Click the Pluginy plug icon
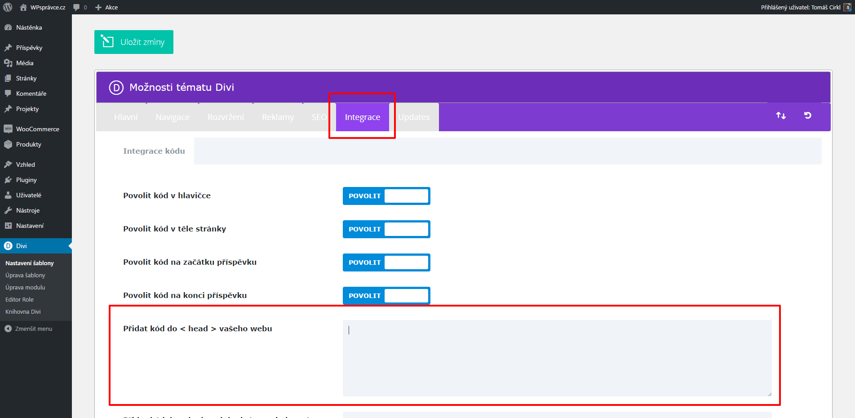The image size is (855, 418). (8, 180)
